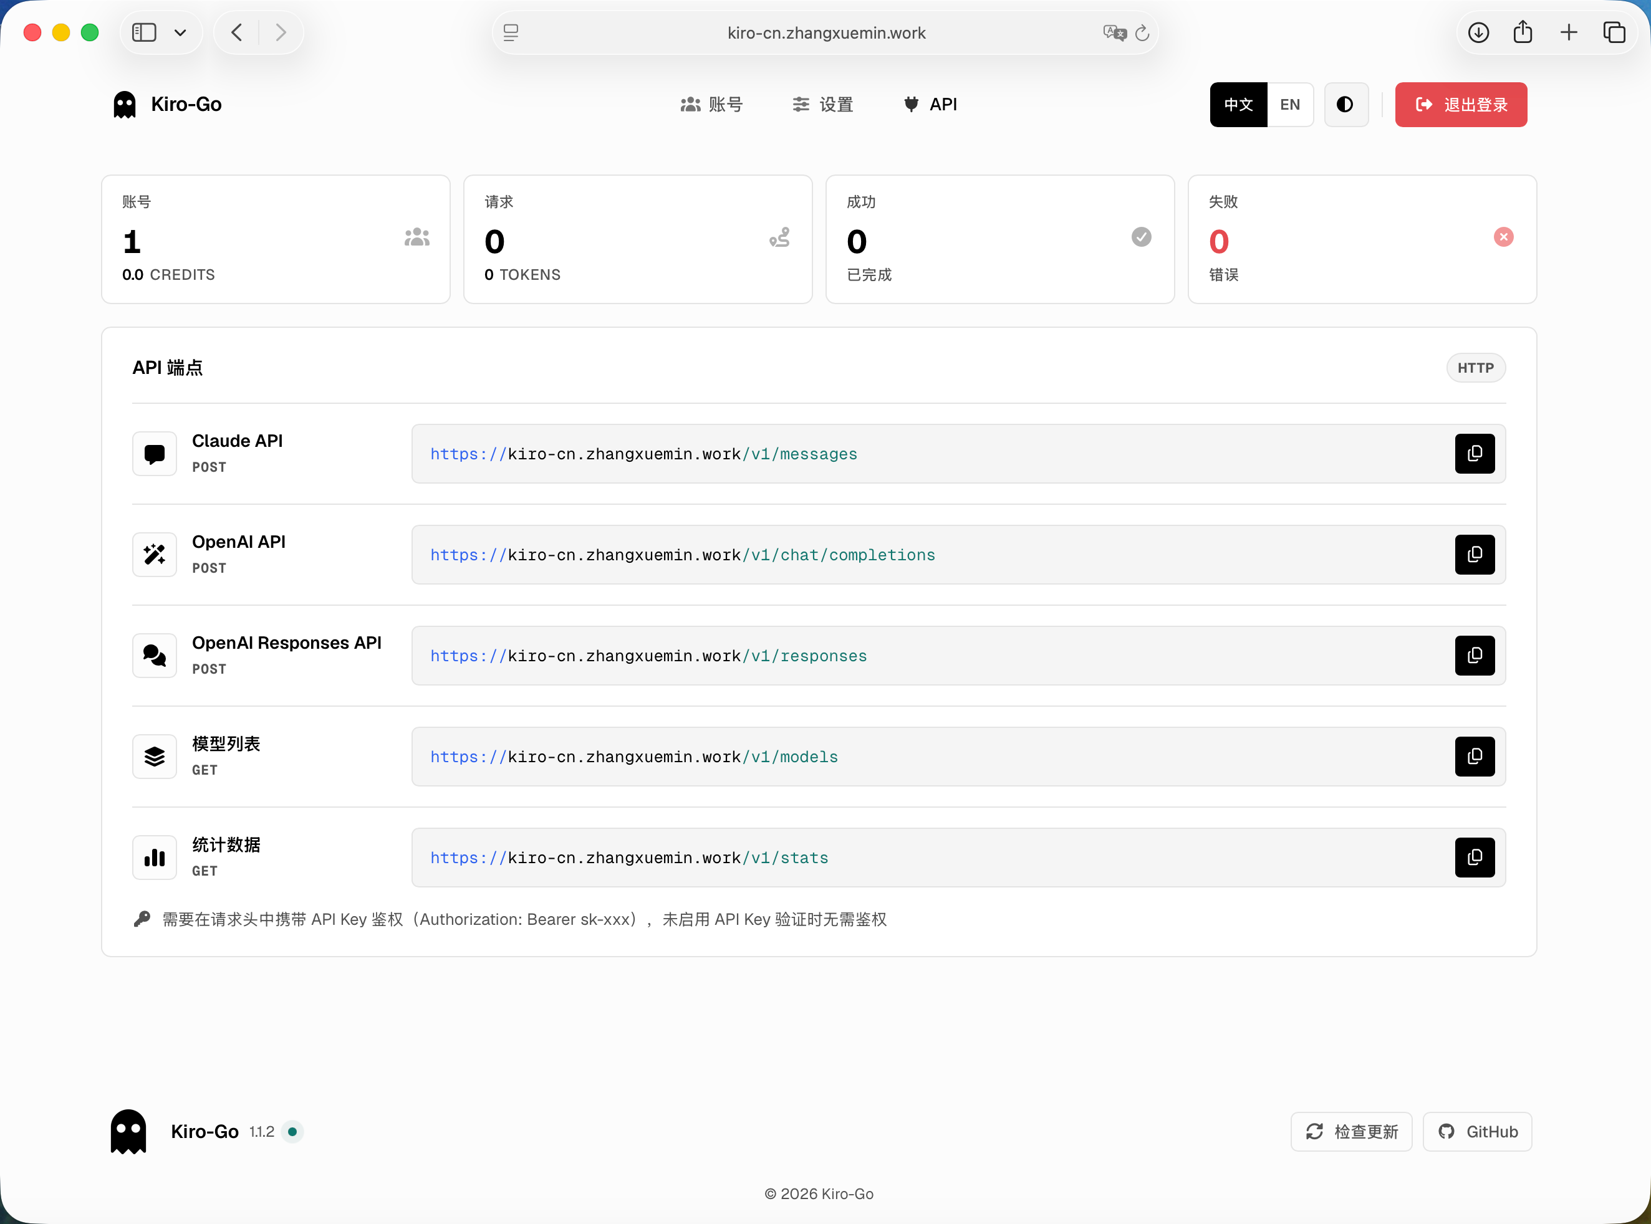The height and width of the screenshot is (1224, 1651).
Task: Click the Kiro-Go title in header
Action: (x=186, y=105)
